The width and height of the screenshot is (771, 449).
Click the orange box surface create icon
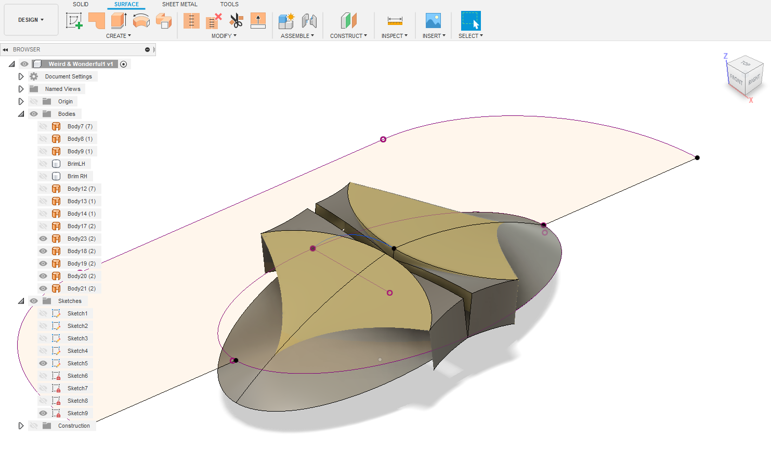[164, 21]
